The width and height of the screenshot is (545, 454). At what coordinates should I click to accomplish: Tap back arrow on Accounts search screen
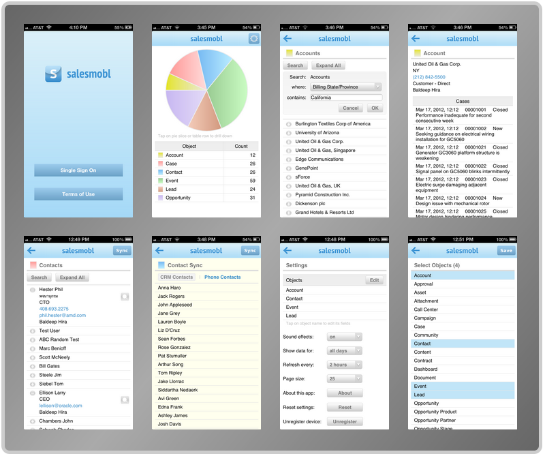(287, 39)
